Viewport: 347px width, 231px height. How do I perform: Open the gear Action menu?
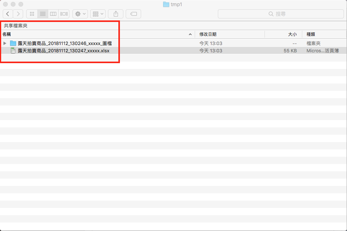click(80, 14)
